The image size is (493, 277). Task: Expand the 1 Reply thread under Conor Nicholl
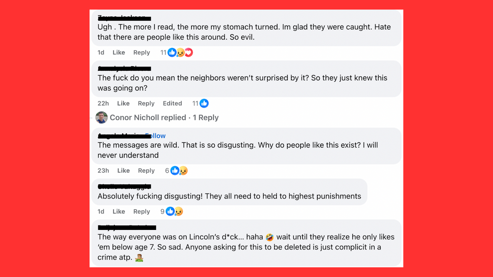[x=206, y=118]
